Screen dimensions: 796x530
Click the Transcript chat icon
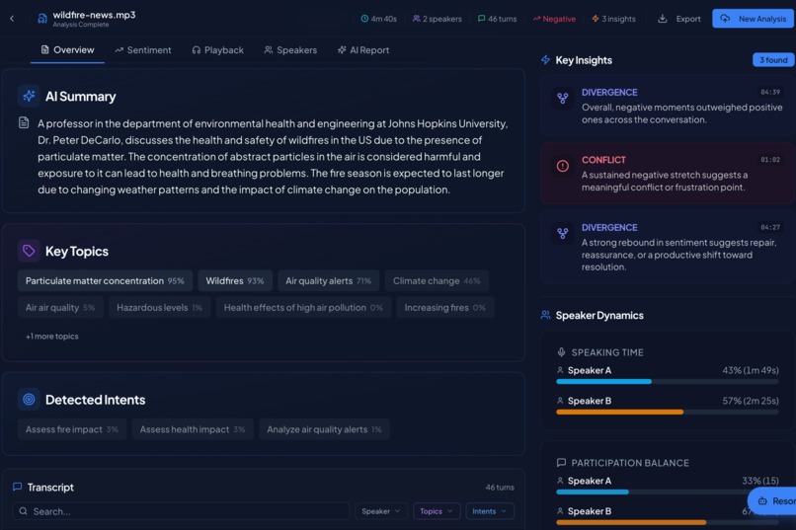coord(17,487)
